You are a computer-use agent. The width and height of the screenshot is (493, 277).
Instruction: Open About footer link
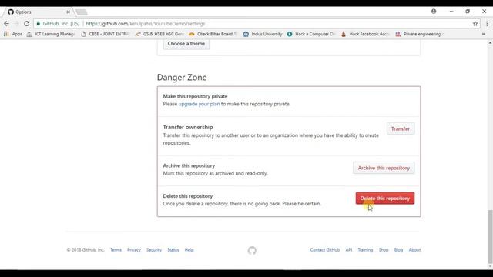click(x=414, y=250)
